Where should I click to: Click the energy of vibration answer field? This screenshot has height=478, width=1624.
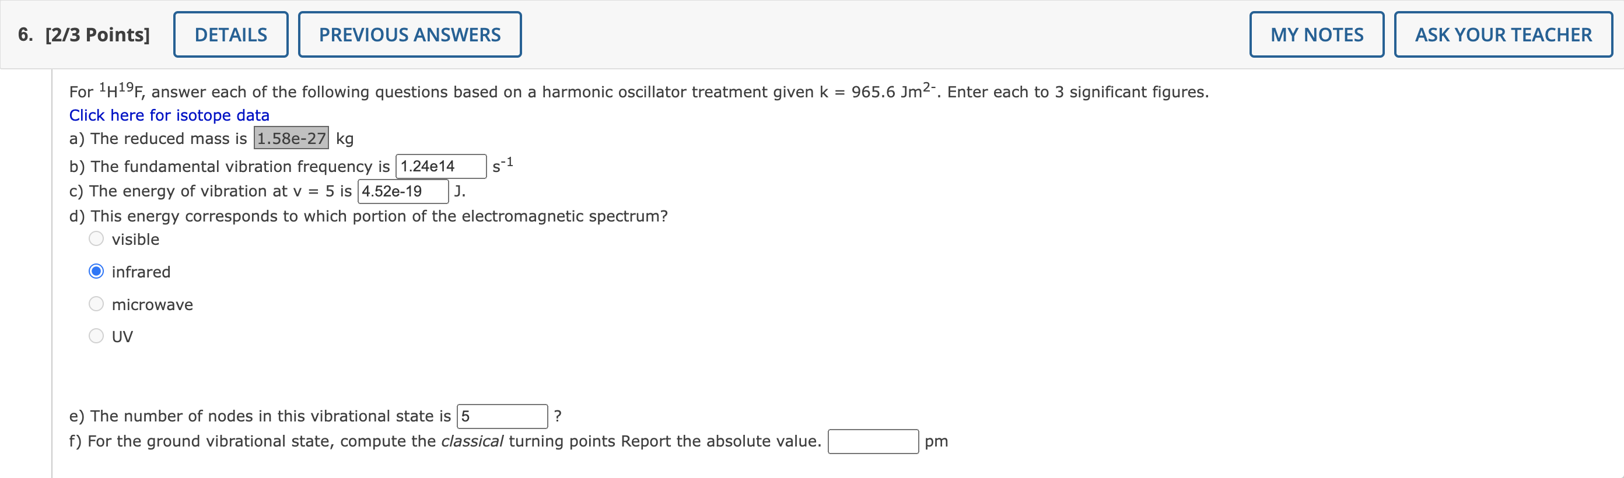tap(403, 191)
